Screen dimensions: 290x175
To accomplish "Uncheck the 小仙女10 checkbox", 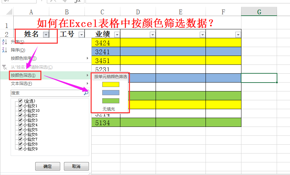I will pyautogui.click(x=21, y=111).
